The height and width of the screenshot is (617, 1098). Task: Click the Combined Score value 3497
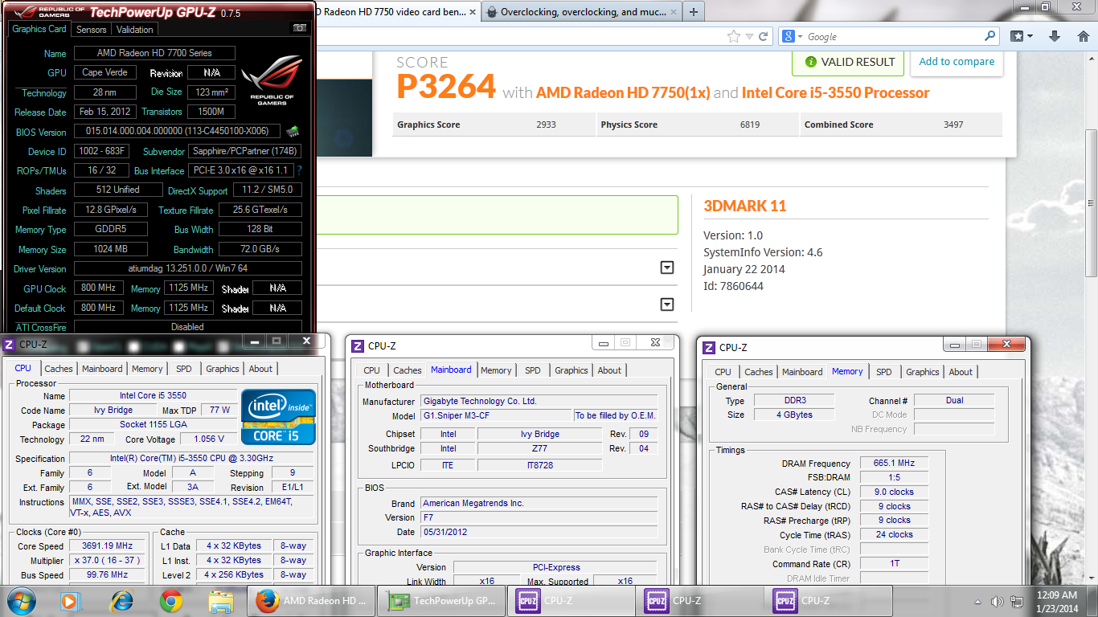point(953,125)
